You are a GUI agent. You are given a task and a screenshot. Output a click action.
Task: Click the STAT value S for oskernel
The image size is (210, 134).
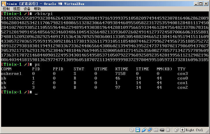click(x=75, y=73)
